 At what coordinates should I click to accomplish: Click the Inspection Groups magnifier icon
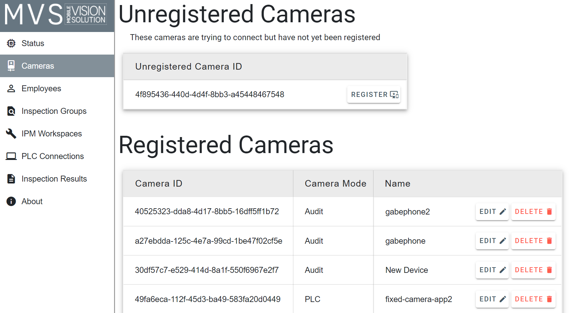[11, 111]
